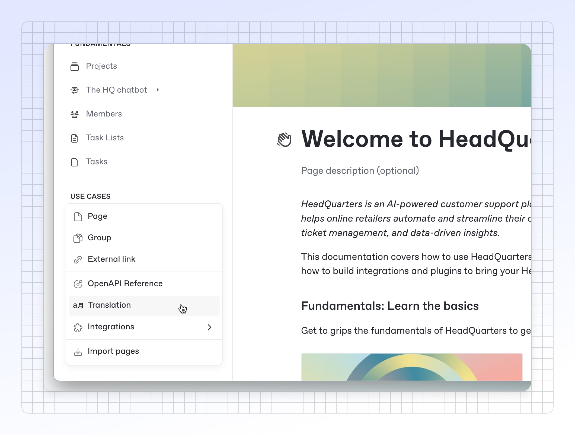Click the Tasks blank page icon
The width and height of the screenshot is (575, 435).
pyautogui.click(x=74, y=162)
